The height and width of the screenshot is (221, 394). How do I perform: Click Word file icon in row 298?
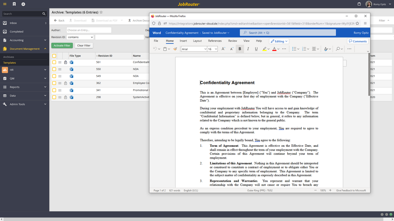[x=71, y=97]
